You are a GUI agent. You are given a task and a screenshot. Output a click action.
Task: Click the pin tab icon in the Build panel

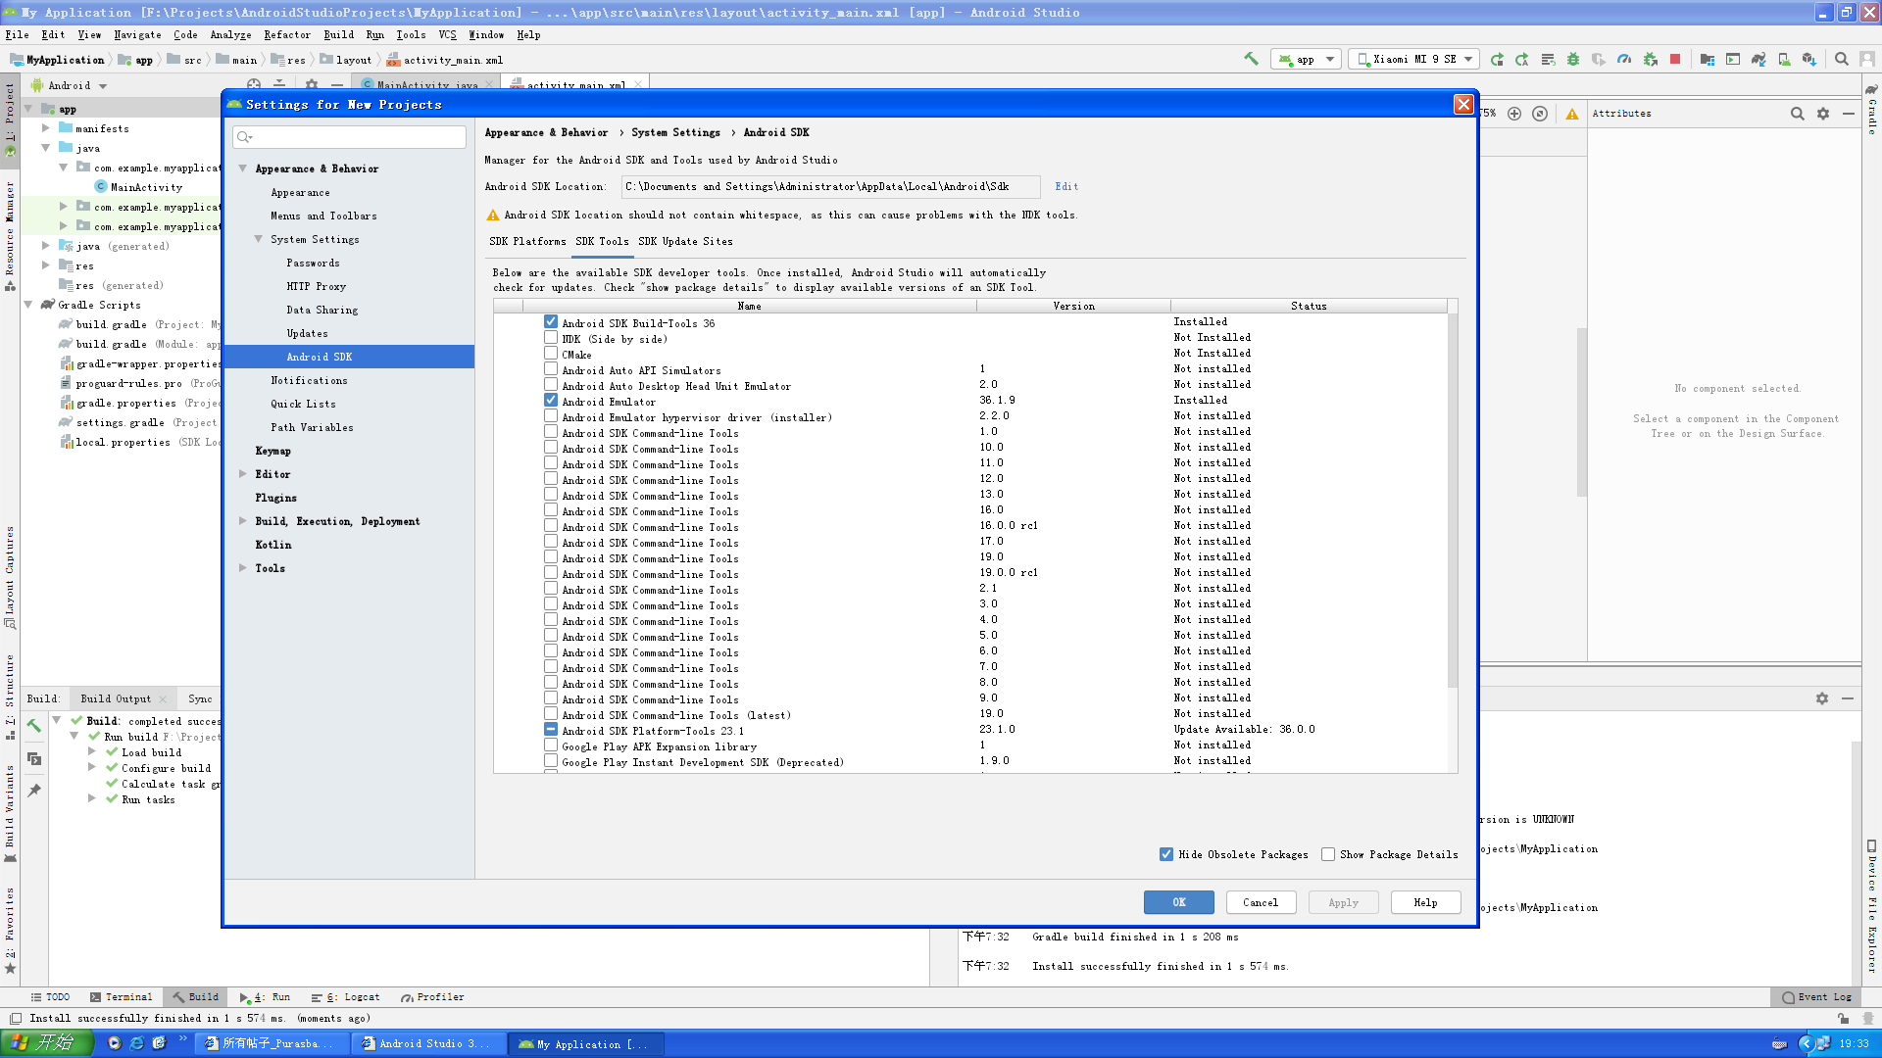click(x=34, y=790)
